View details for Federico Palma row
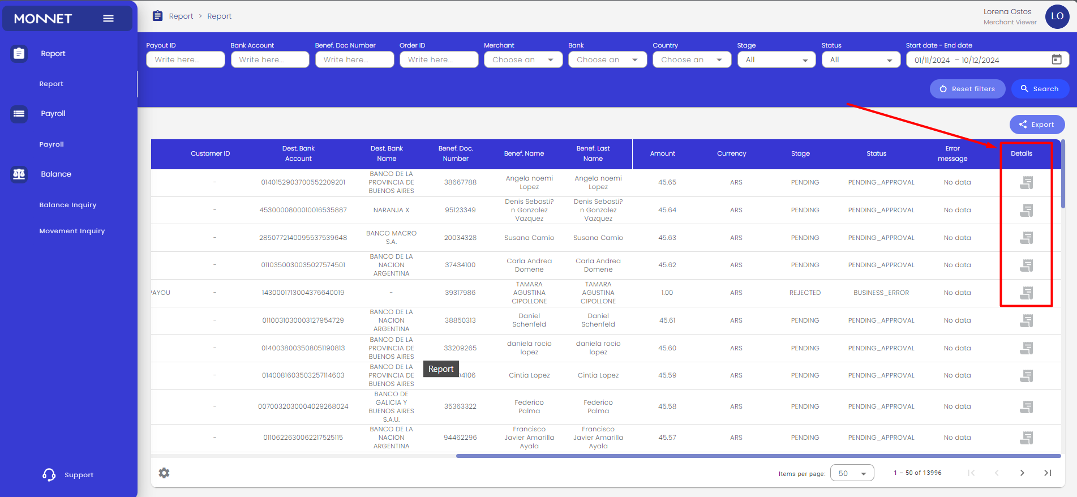This screenshot has height=497, width=1077. point(1026,407)
